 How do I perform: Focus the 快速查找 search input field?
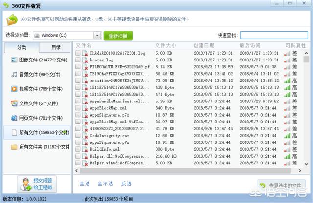click(x=274, y=35)
